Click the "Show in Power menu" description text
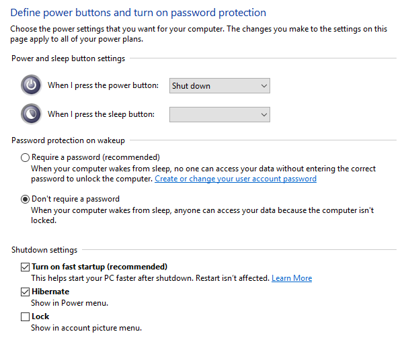 [x=69, y=303]
